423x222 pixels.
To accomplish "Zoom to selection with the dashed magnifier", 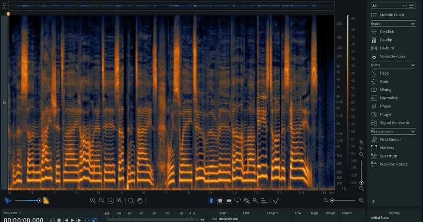I will [x=110, y=201].
